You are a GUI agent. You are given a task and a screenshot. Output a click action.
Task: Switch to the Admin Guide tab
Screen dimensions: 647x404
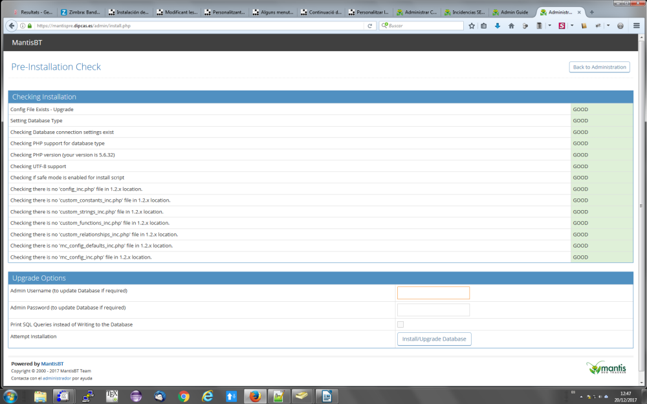tap(512, 12)
